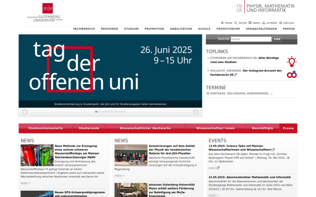Click the Mu3e experiment thumbnail image
The height and width of the screenshot is (197, 316).
[x=131, y=190]
